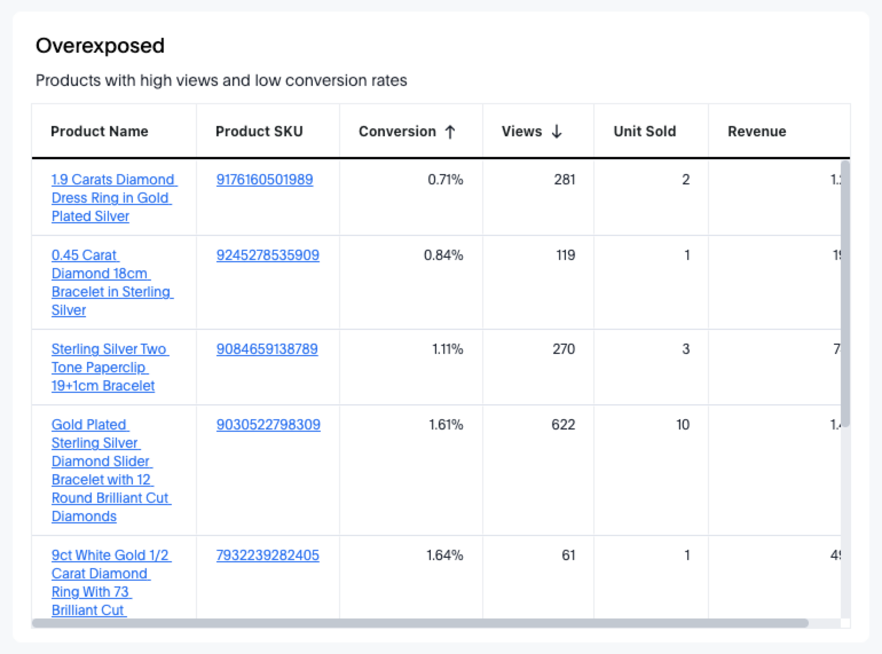Click SKU 9030522798309
Screen dimensions: 882x654
coord(268,425)
